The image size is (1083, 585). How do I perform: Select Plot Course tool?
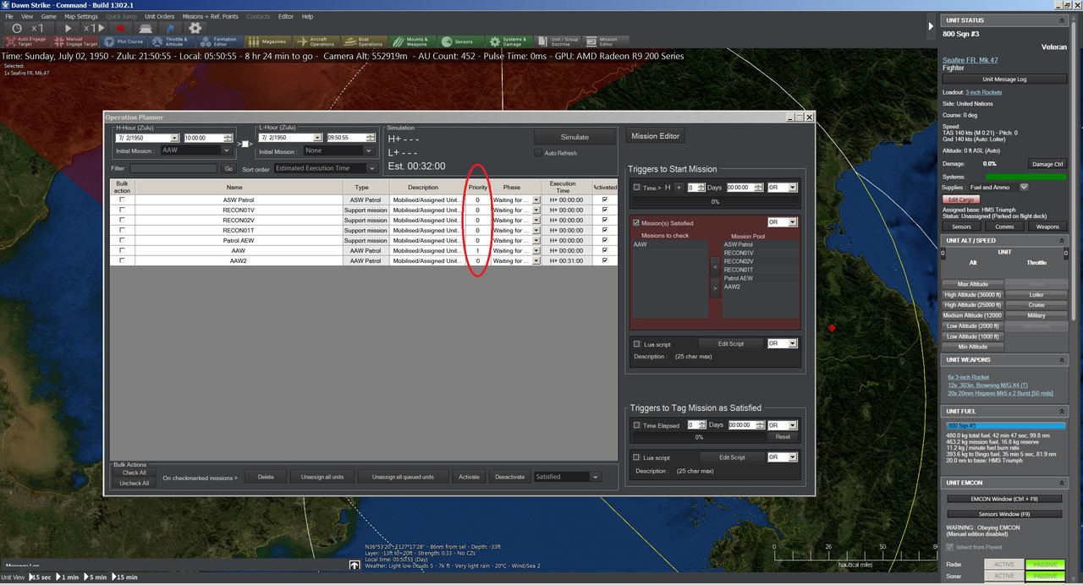click(124, 41)
